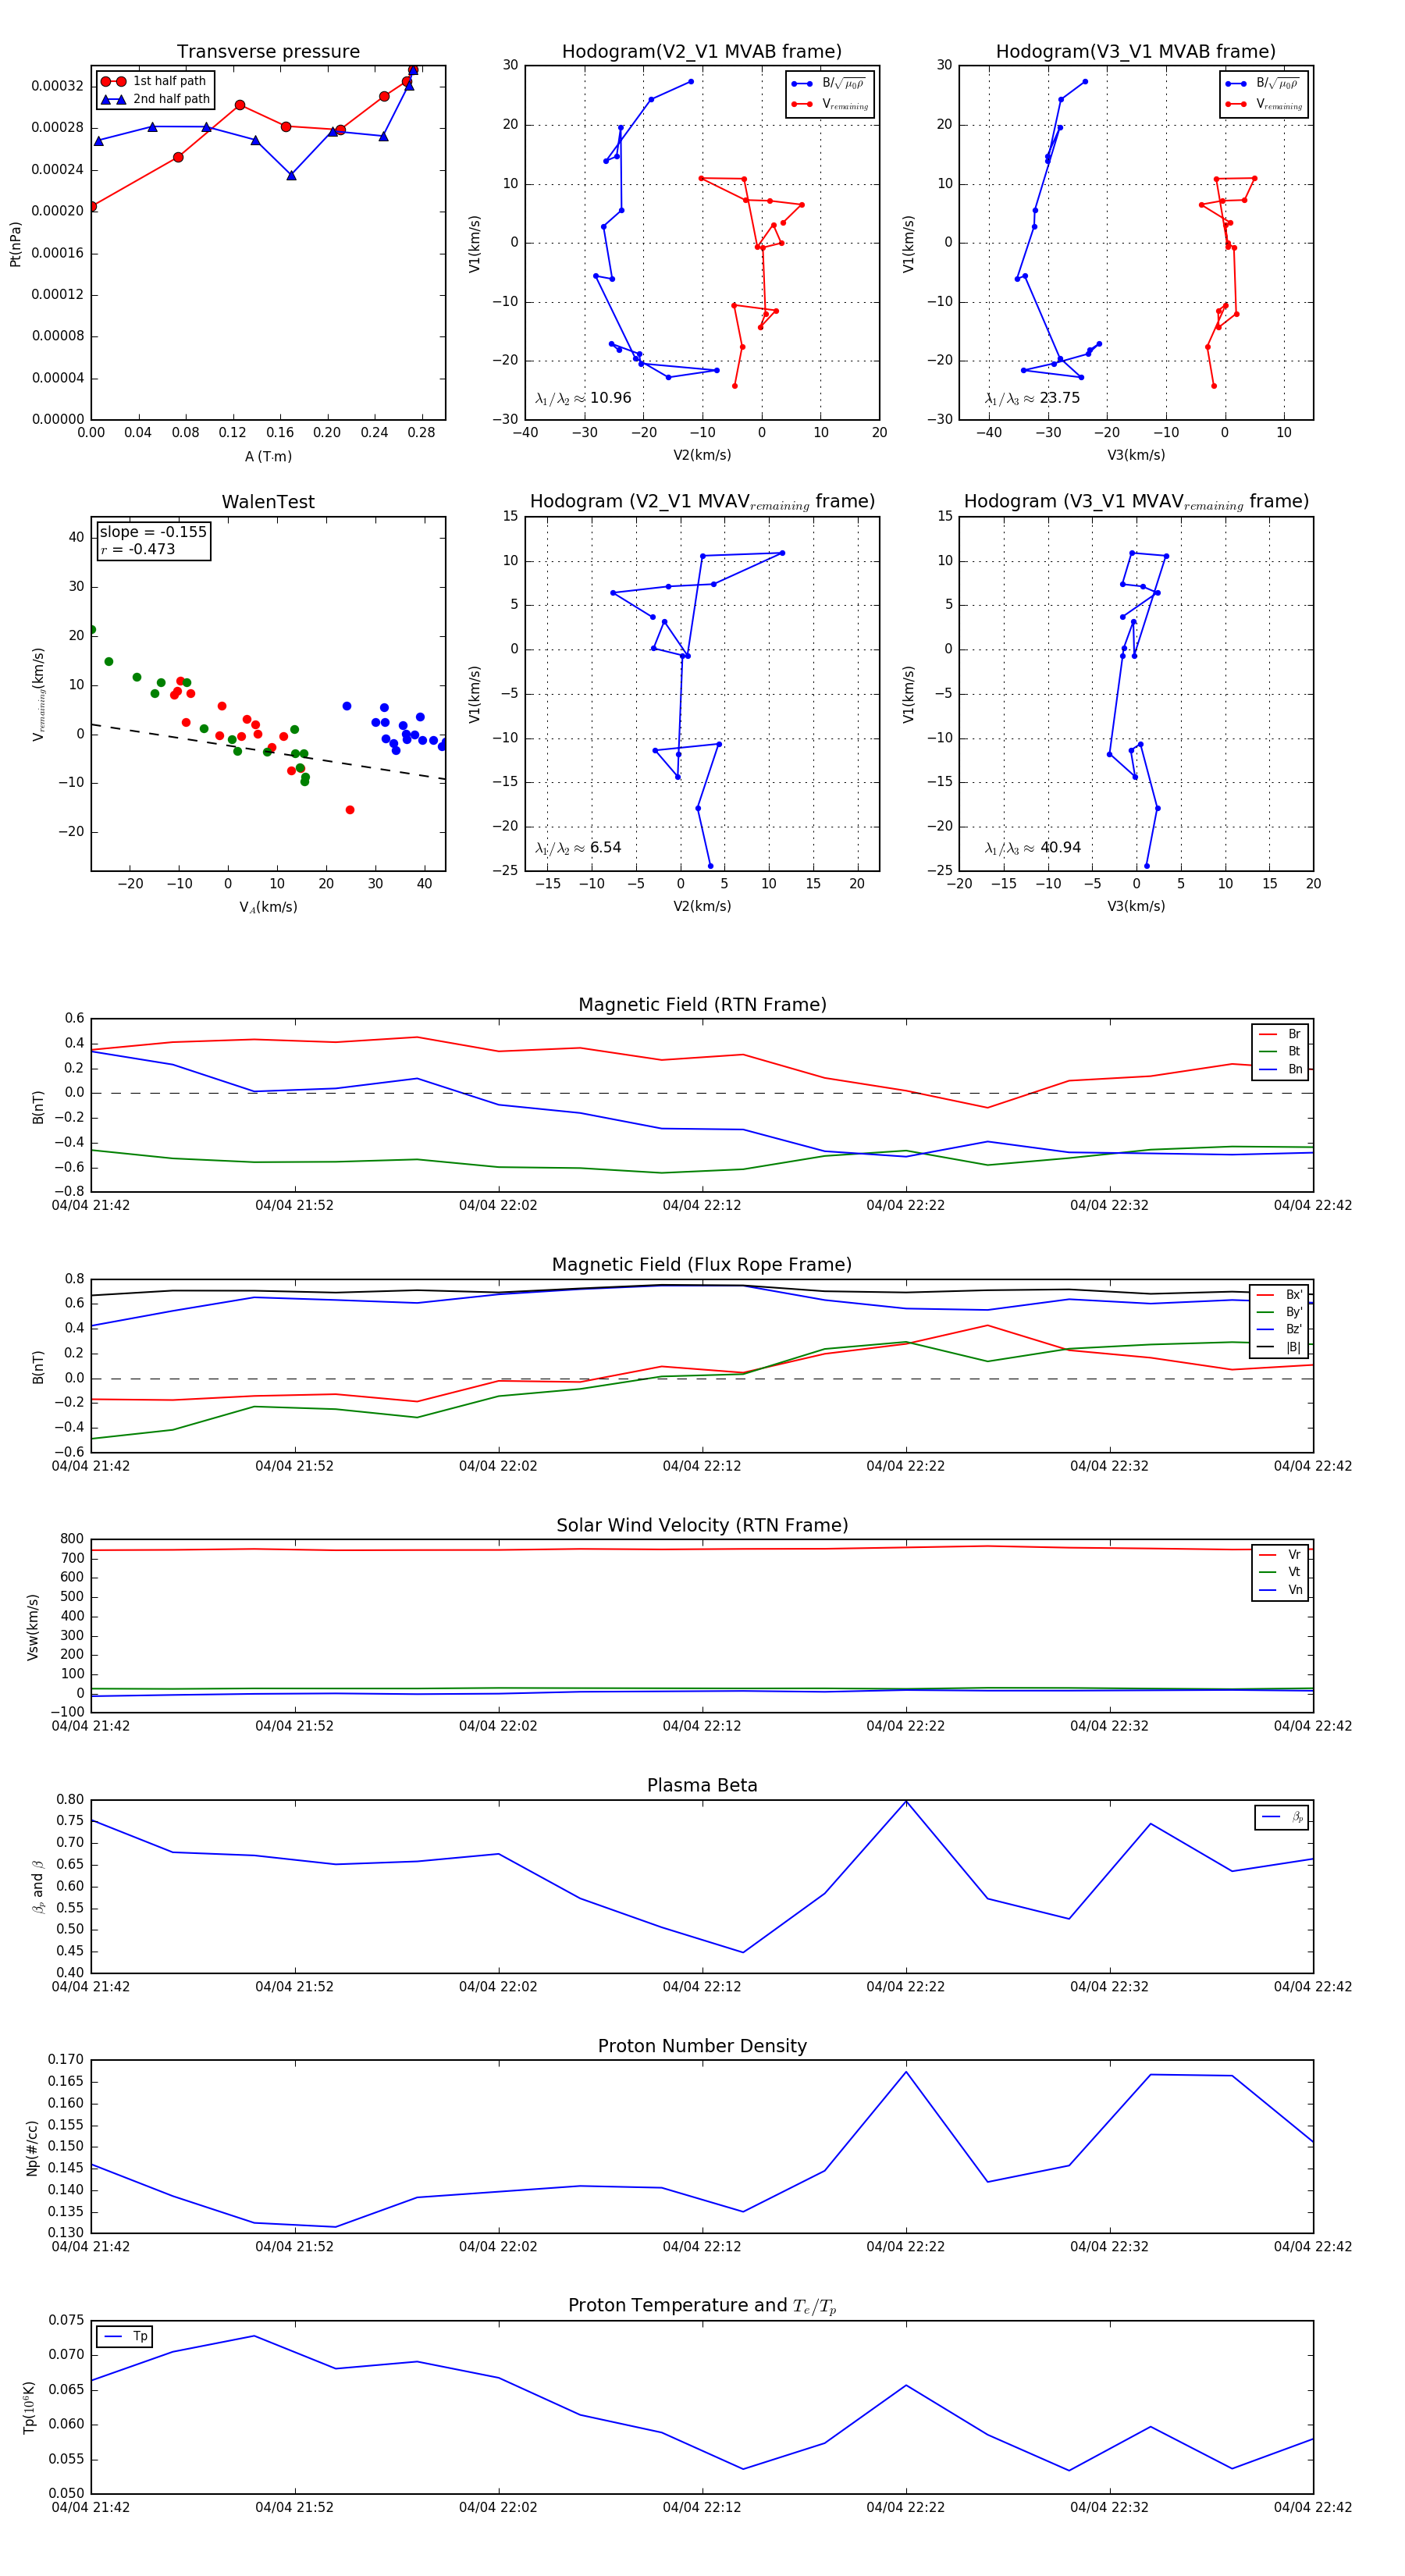The image size is (1405, 2576).
Task: Click 'Solar Wind Velocity (RTN Frame)' title
Action: pos(702,1525)
